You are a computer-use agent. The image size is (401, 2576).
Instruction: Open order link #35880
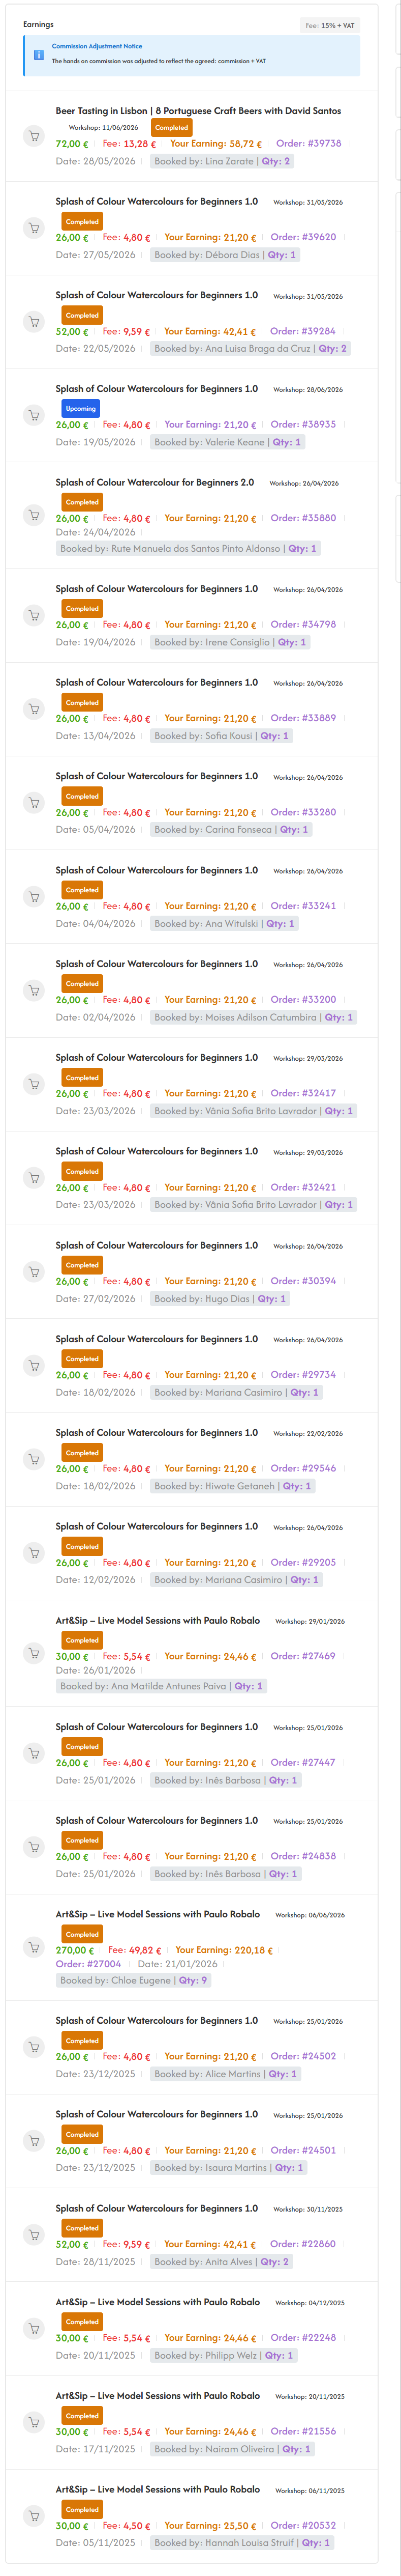tap(303, 518)
